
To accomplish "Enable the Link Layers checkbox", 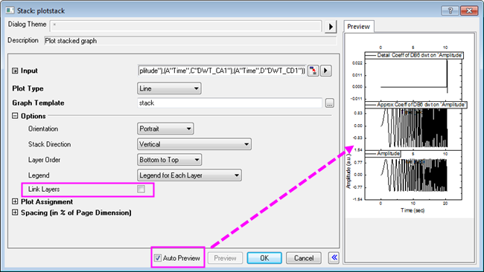I will click(141, 189).
